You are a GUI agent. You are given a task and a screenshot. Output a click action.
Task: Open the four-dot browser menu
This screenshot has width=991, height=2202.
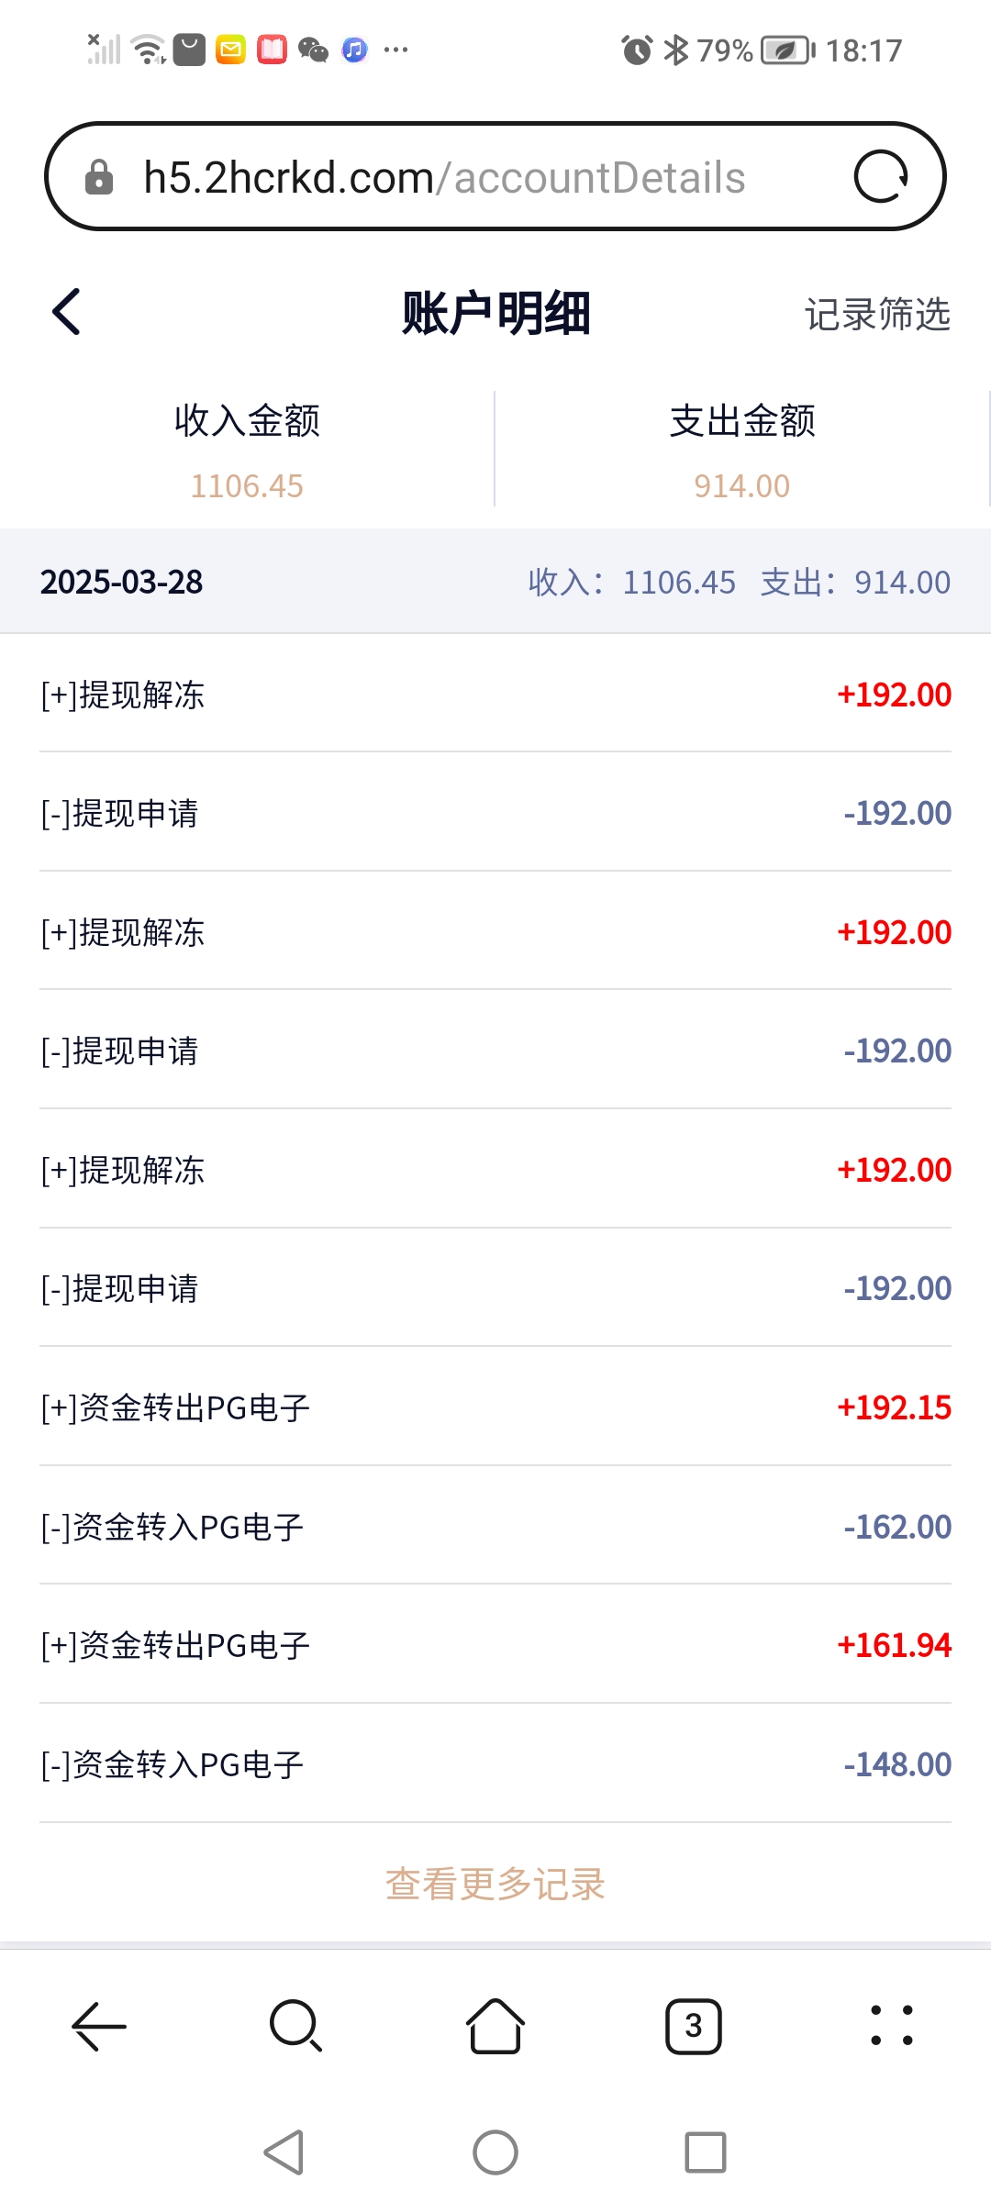891,2026
